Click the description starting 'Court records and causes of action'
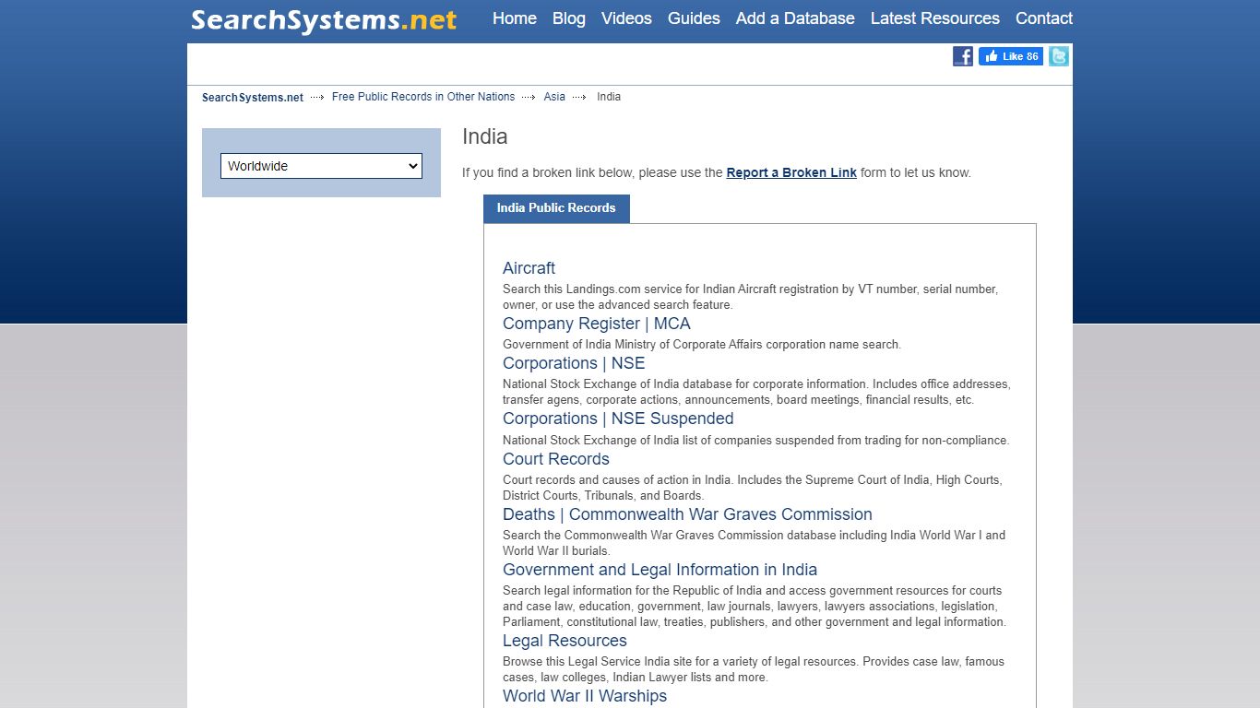 pos(752,488)
